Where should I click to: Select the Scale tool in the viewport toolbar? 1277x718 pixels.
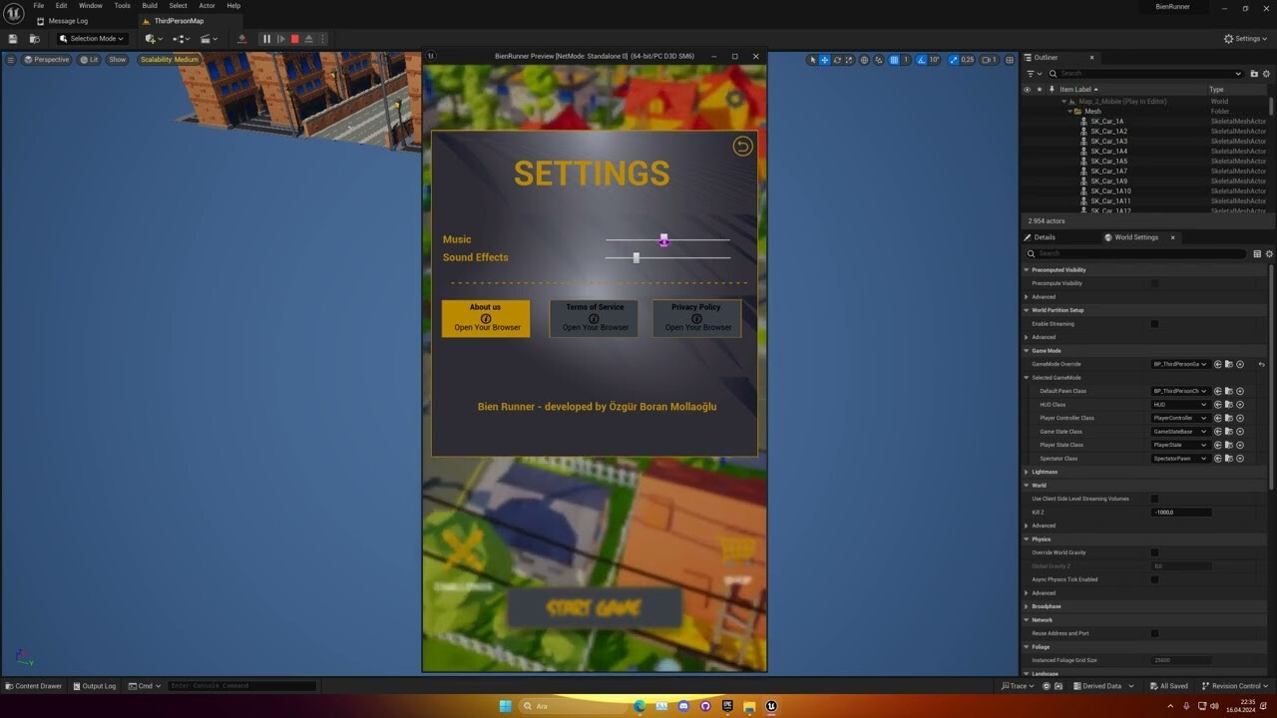pyautogui.click(x=849, y=60)
